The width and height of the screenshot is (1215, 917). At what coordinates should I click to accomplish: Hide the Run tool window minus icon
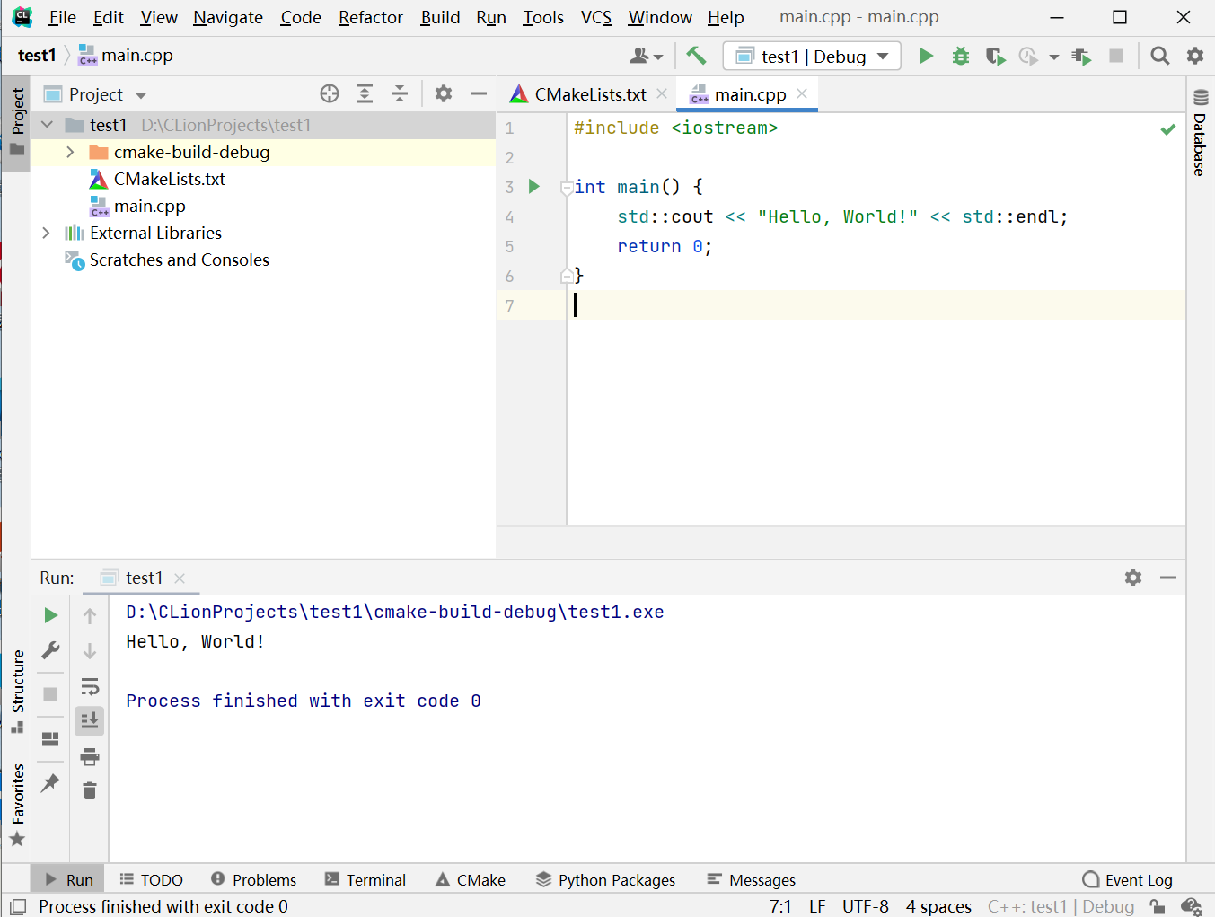[x=1168, y=578]
